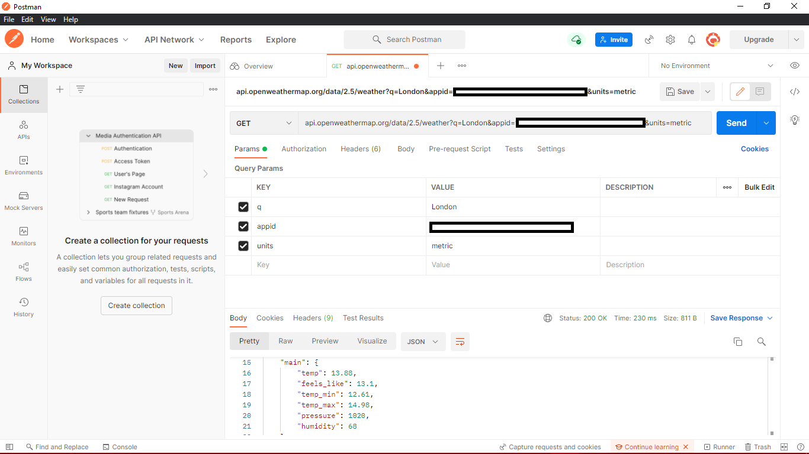Switch to the Raw response view

[x=285, y=341]
